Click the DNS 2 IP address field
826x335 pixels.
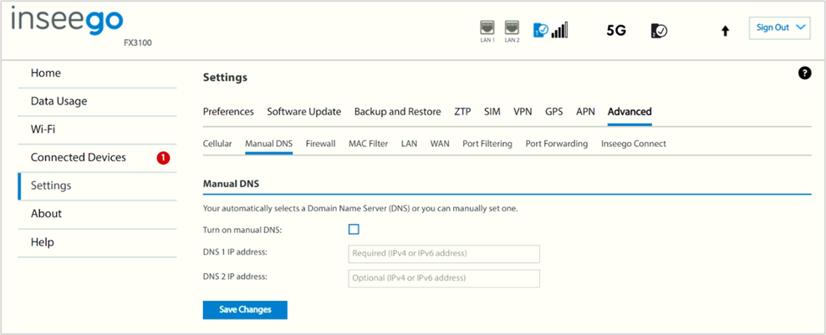pos(444,278)
